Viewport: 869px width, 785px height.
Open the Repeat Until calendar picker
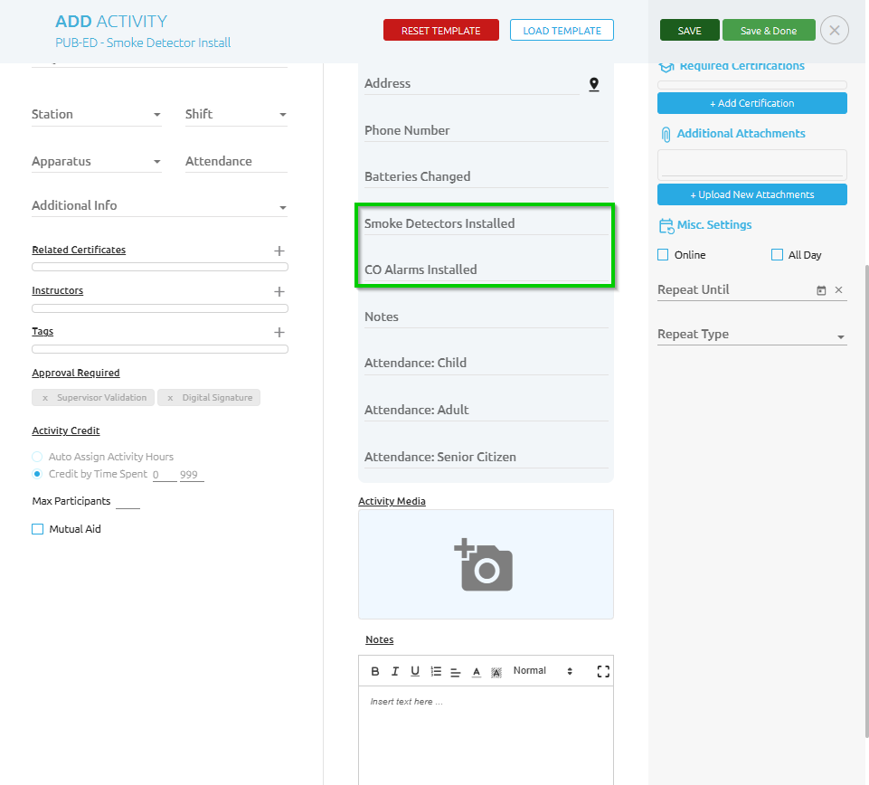[821, 290]
